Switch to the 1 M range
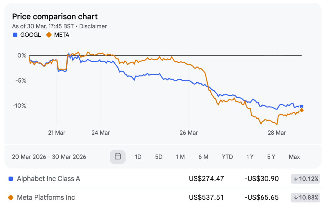This screenshot has width=326, height=209. 180,157
